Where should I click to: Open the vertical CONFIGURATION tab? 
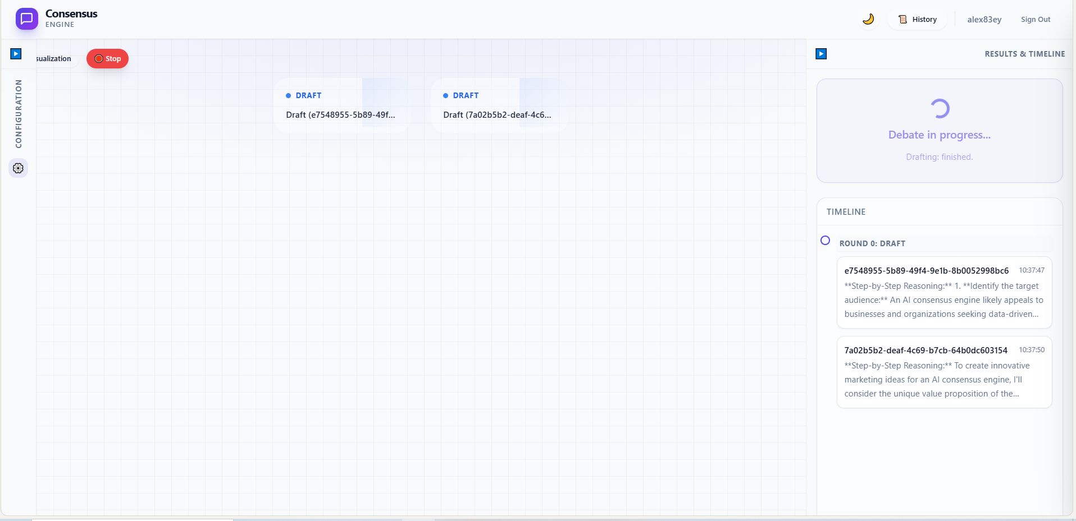tap(18, 114)
